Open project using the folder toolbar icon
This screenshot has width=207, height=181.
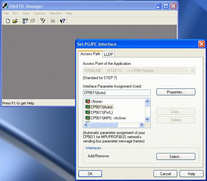click(15, 21)
